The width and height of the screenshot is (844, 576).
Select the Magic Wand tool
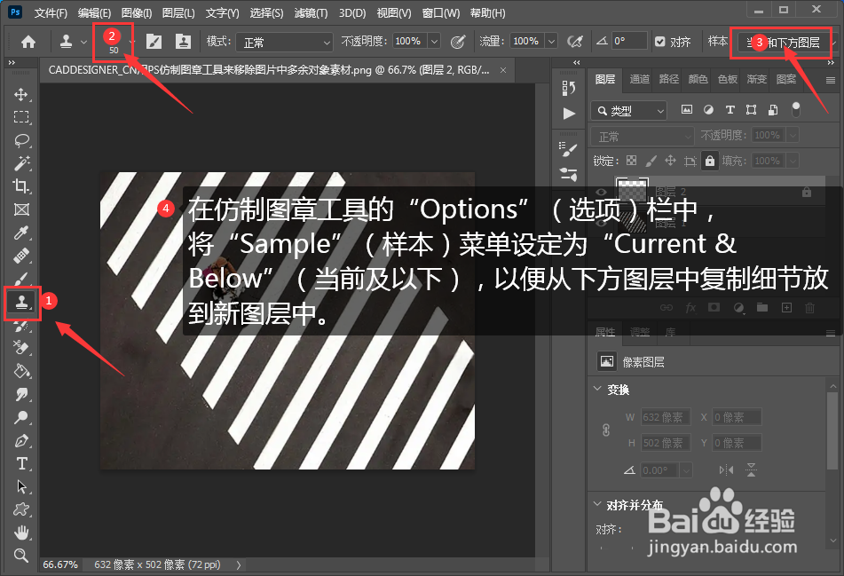coord(21,163)
